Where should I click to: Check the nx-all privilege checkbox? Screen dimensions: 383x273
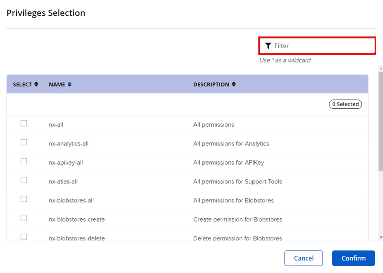[24, 123]
